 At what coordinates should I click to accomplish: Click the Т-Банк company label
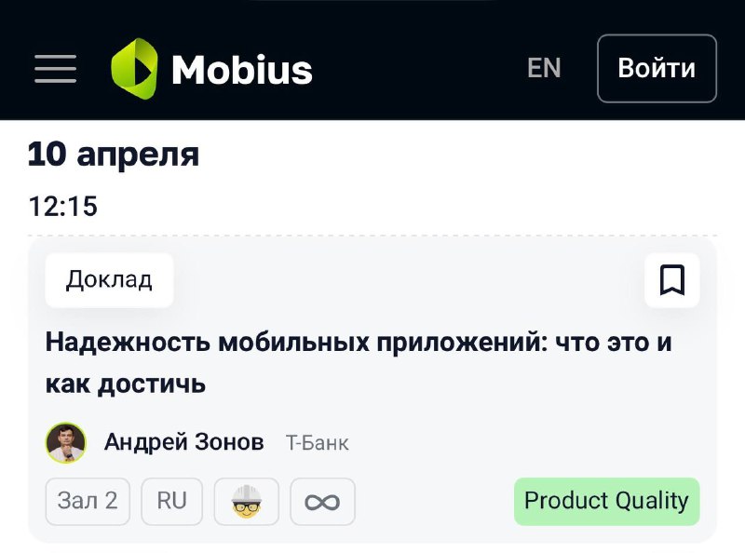pos(317,443)
